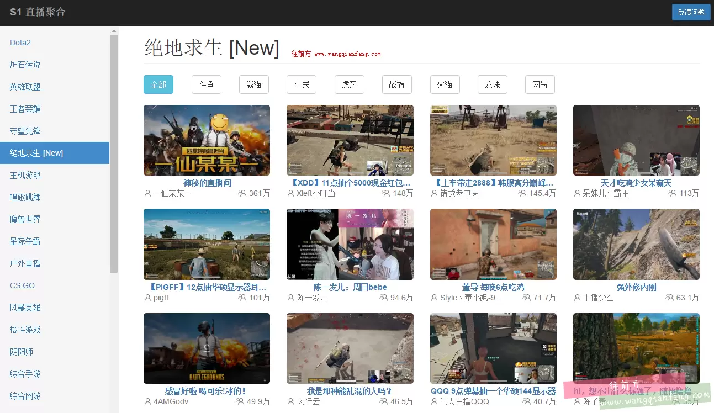The height and width of the screenshot is (413, 714).
Task: Click title link 强外修内刚
Action: (636, 287)
